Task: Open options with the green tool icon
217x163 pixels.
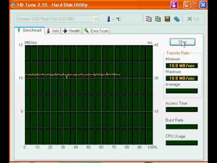Action: point(177,19)
